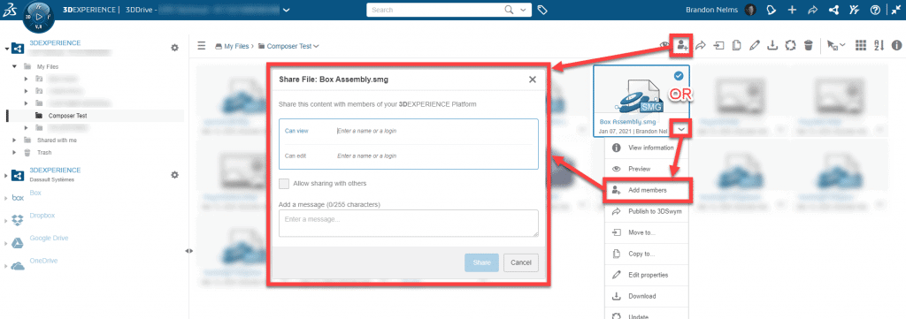906x319 pixels.
Task: Click the plus add icon in top bar
Action: tap(792, 10)
